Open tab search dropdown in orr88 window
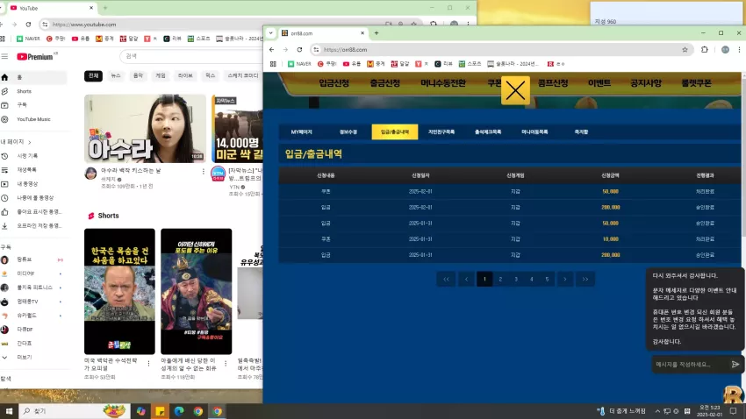Image resolution: width=746 pixels, height=419 pixels. pyautogui.click(x=270, y=33)
